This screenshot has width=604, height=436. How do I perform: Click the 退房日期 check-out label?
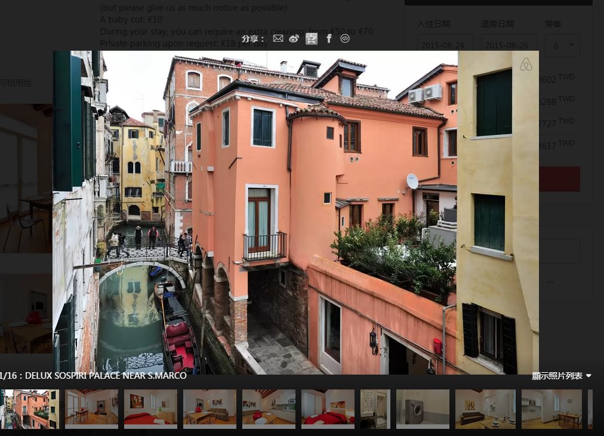497,24
